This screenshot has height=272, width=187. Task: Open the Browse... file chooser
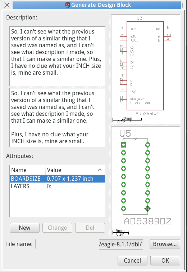pos(165,244)
